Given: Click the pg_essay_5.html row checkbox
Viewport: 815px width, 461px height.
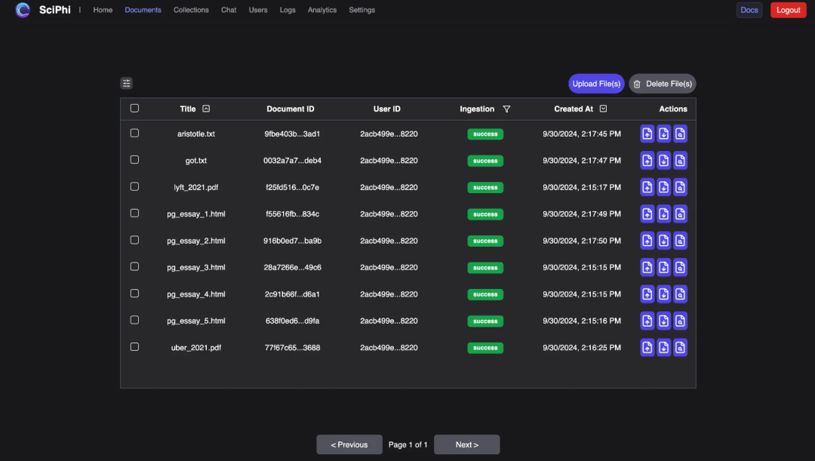Looking at the screenshot, I should [134, 320].
